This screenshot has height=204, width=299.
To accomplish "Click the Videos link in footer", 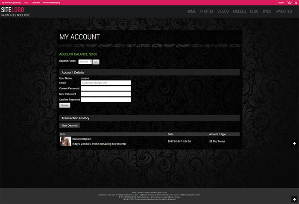I will pos(147,193).
